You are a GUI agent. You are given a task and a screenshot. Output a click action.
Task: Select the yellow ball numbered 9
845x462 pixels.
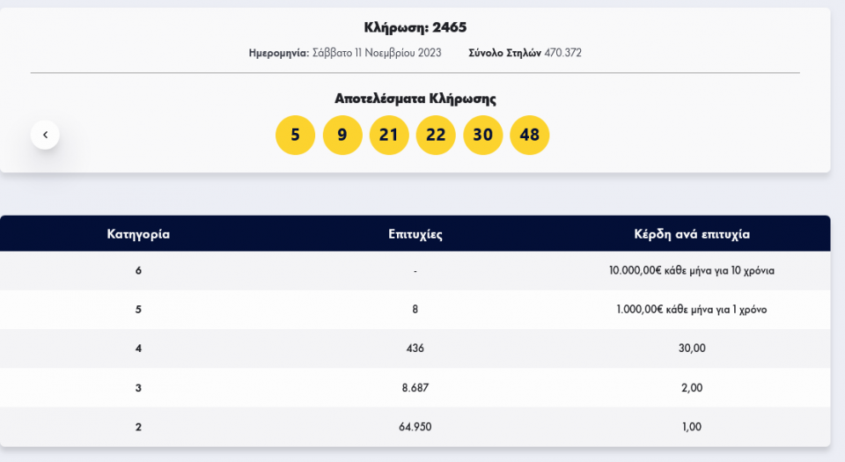[x=342, y=136]
